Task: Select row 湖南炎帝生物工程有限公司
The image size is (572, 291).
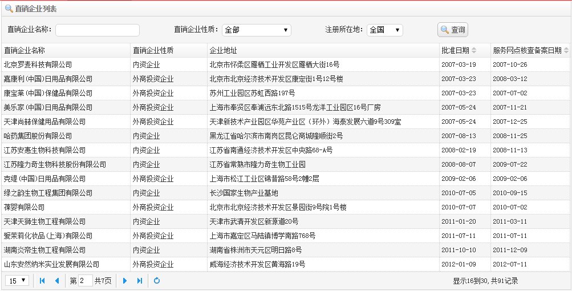Action: [285, 250]
